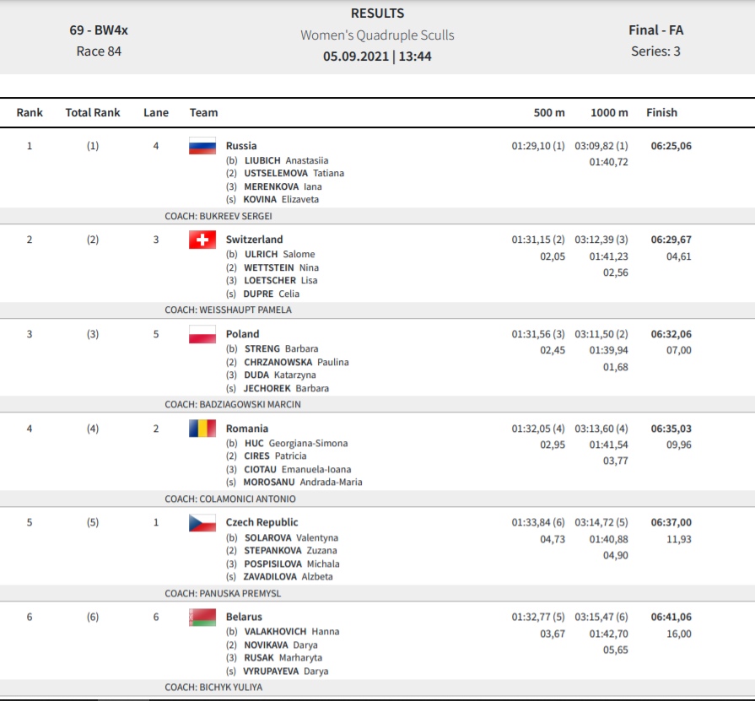Select the Rank column header

30,113
